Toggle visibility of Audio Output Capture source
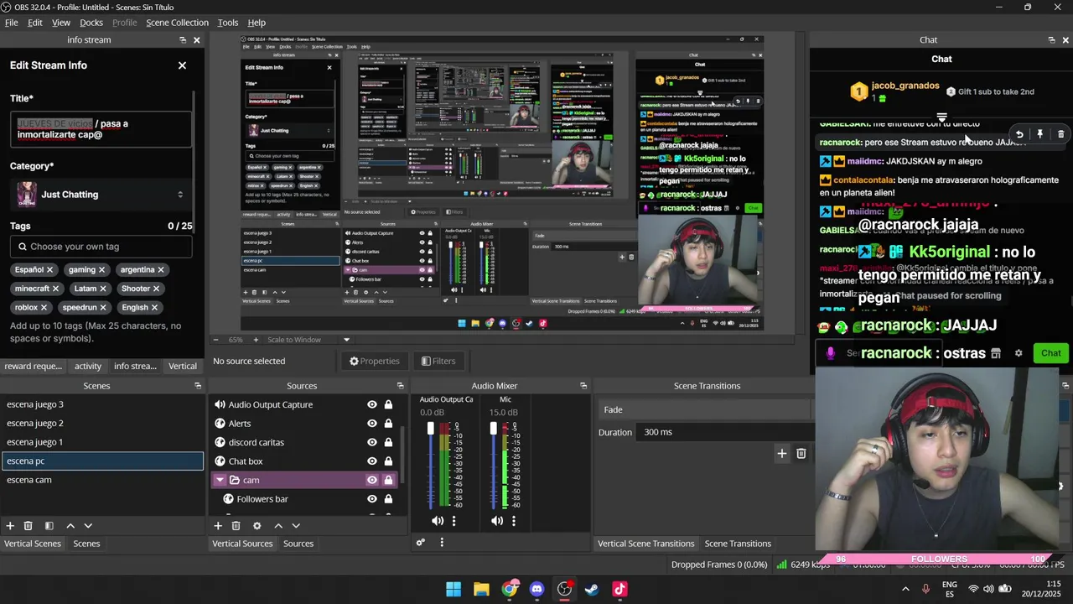This screenshot has width=1073, height=604. pos(372,404)
